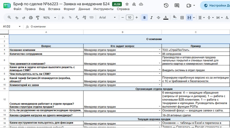Screen dimensions: 230x128
Task: Open the Справка menu
Action: 123,9
